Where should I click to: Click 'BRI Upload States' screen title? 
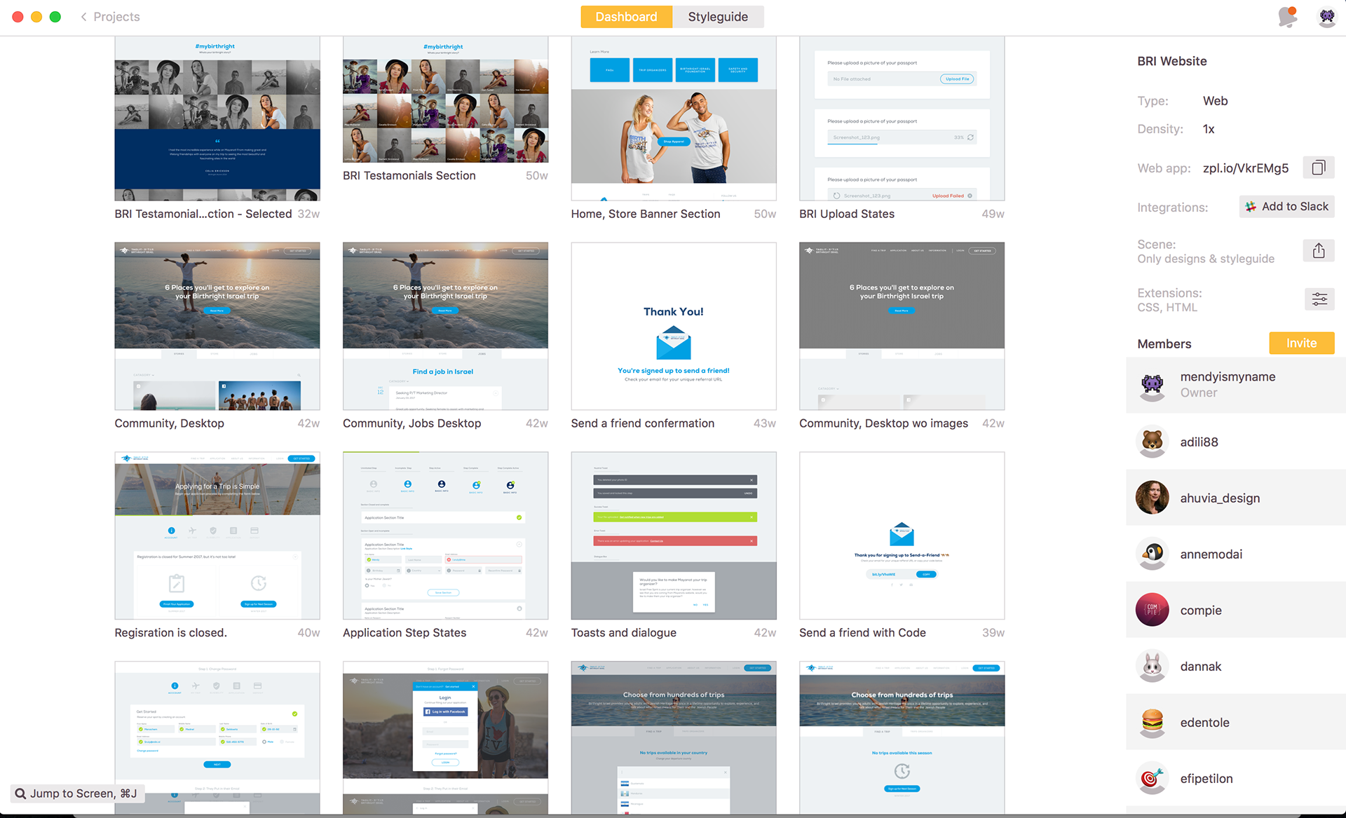(x=846, y=214)
